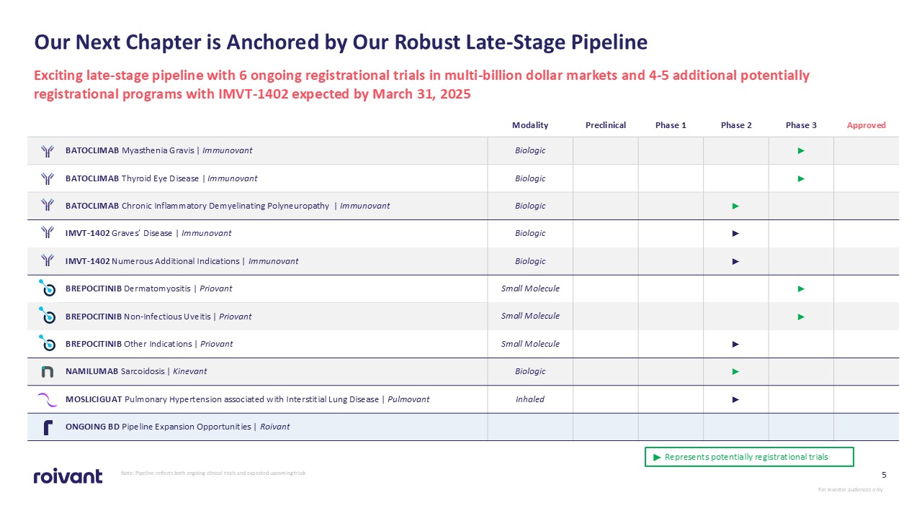Select the red Approved column header
This screenshot has width=922, height=518.
click(x=866, y=125)
